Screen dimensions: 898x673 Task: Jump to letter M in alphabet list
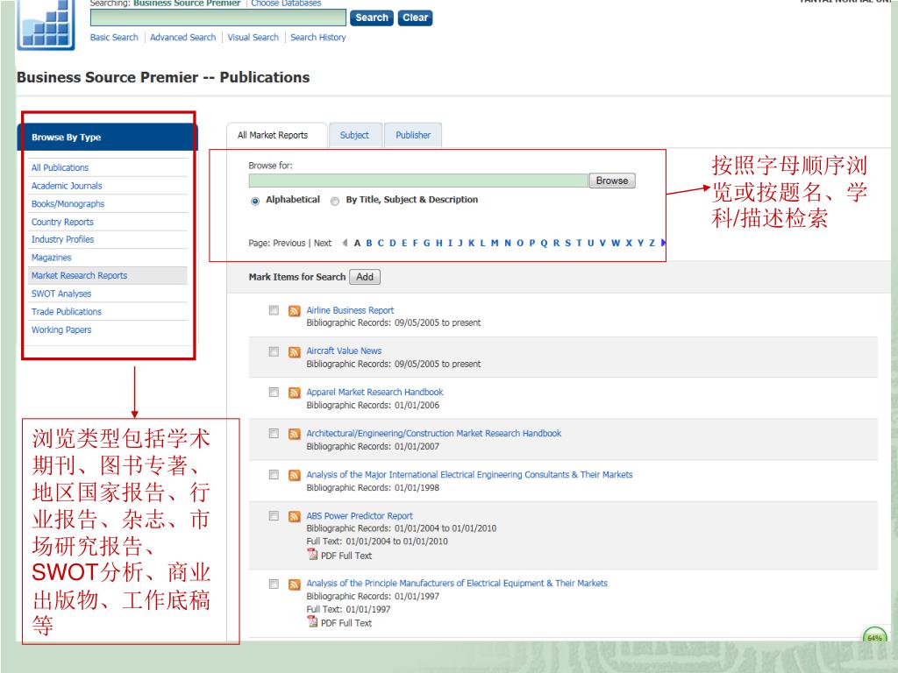495,244
